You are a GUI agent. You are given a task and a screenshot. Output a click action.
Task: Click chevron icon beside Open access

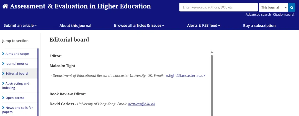[x=3, y=98]
